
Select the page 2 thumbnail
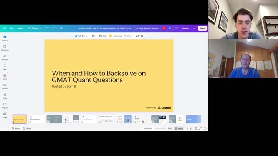(37, 119)
